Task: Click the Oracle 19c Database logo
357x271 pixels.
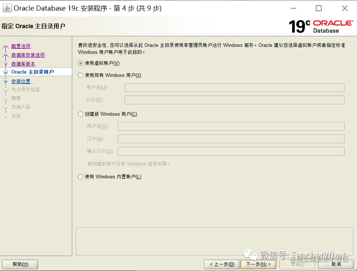Action: click(321, 26)
